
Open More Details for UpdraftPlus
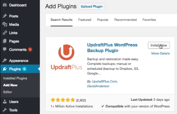160,53
